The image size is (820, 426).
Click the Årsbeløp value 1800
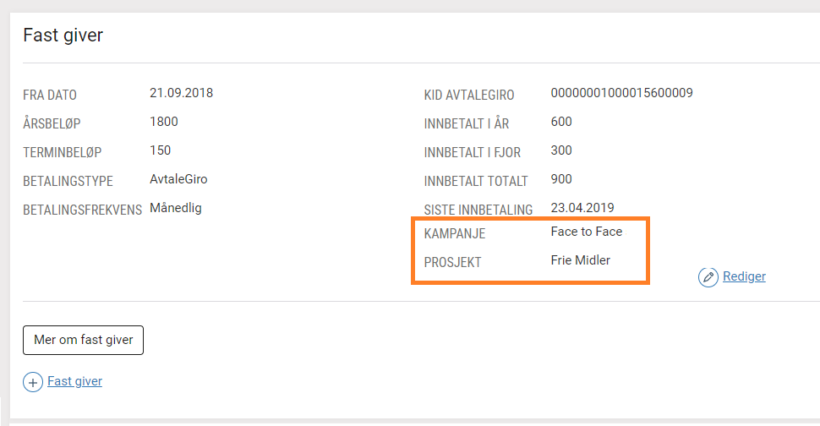point(164,122)
